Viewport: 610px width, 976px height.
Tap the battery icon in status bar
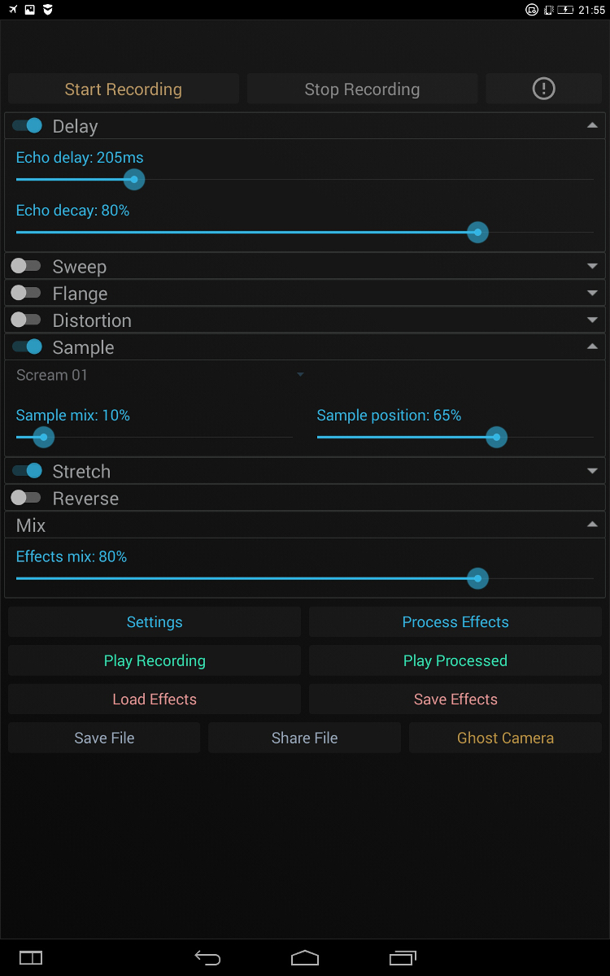[x=565, y=10]
